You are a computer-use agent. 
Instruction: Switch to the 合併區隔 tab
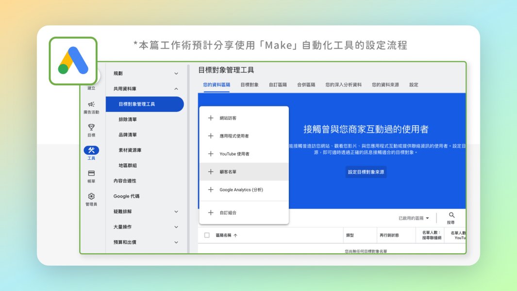[306, 85]
